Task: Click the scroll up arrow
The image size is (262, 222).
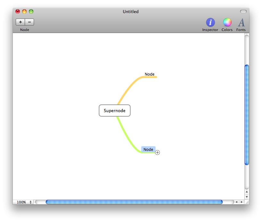Action: point(247,192)
